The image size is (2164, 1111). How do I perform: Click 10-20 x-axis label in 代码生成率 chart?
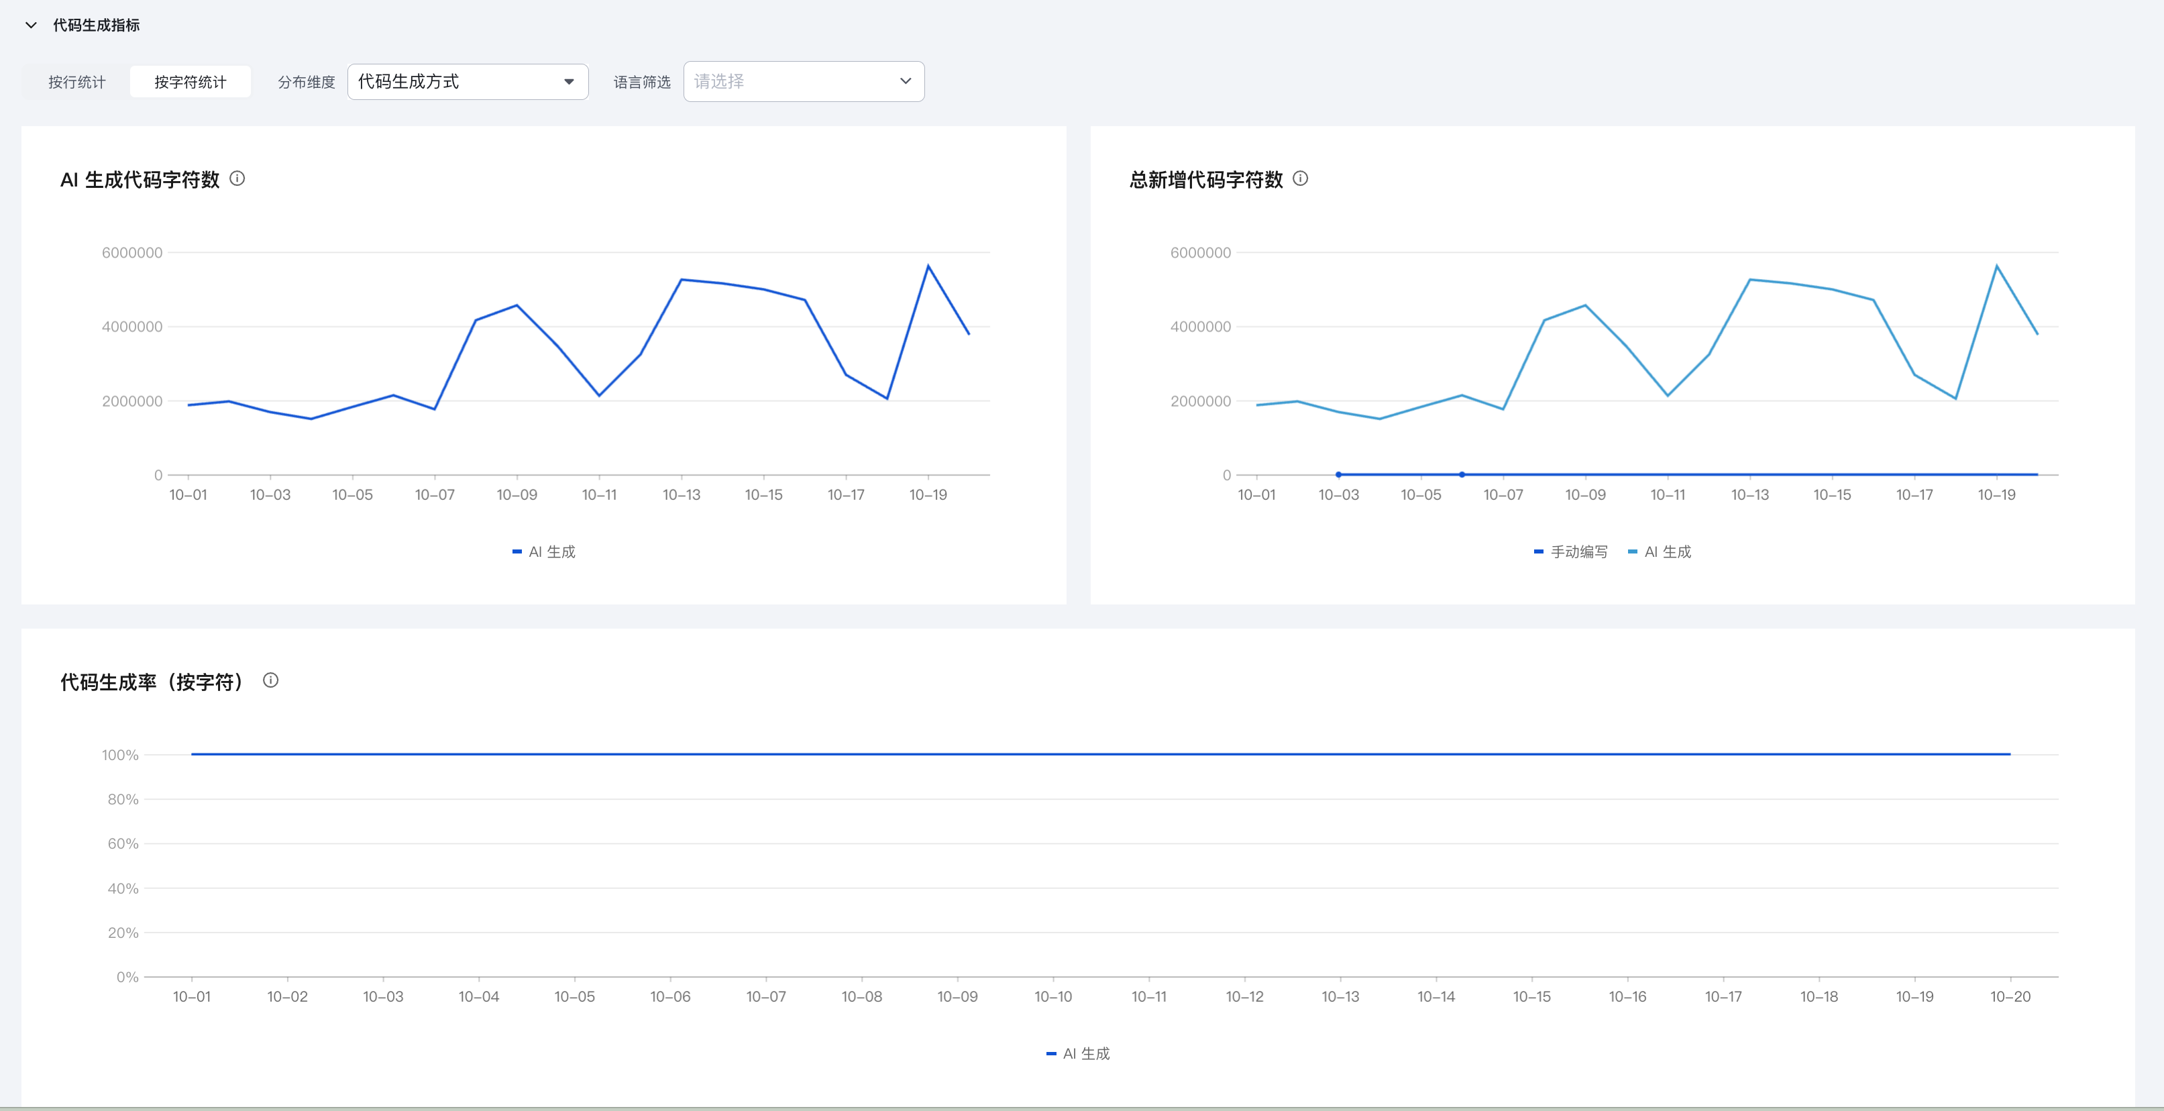click(x=2010, y=997)
